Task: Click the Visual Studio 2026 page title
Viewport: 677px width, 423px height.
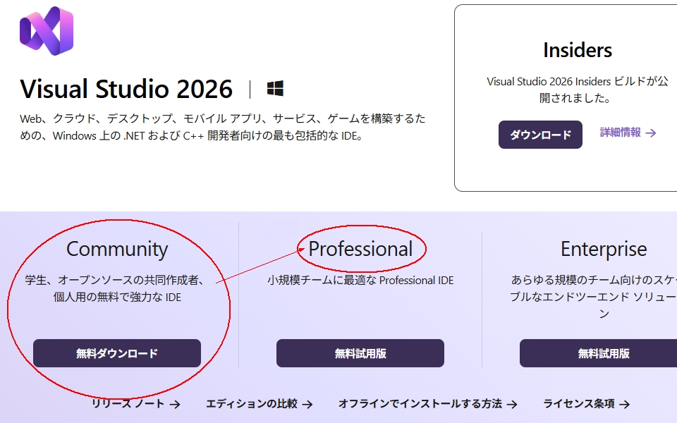Action: tap(126, 89)
